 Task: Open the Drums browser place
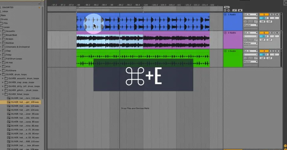[x=4, y=19]
